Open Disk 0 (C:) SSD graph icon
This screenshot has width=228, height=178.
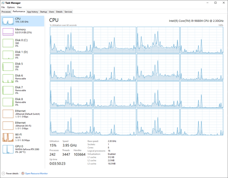tap(8, 43)
